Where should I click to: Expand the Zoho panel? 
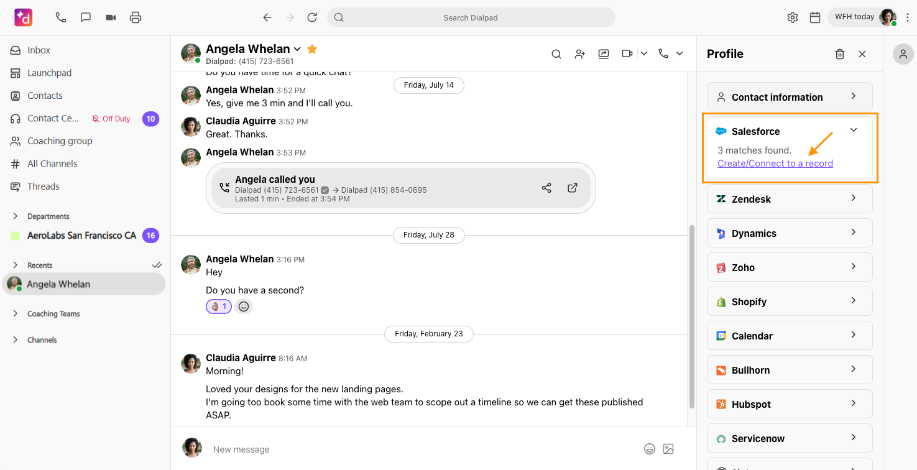790,267
